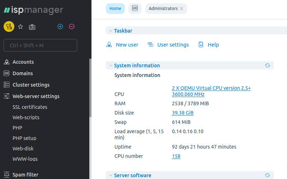Viewport: 287px width, 179px height.
Task: Click the Taskbar section title
Action: (x=123, y=31)
